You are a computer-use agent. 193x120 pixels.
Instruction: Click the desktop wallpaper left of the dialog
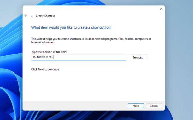pyautogui.click(x=11, y=61)
